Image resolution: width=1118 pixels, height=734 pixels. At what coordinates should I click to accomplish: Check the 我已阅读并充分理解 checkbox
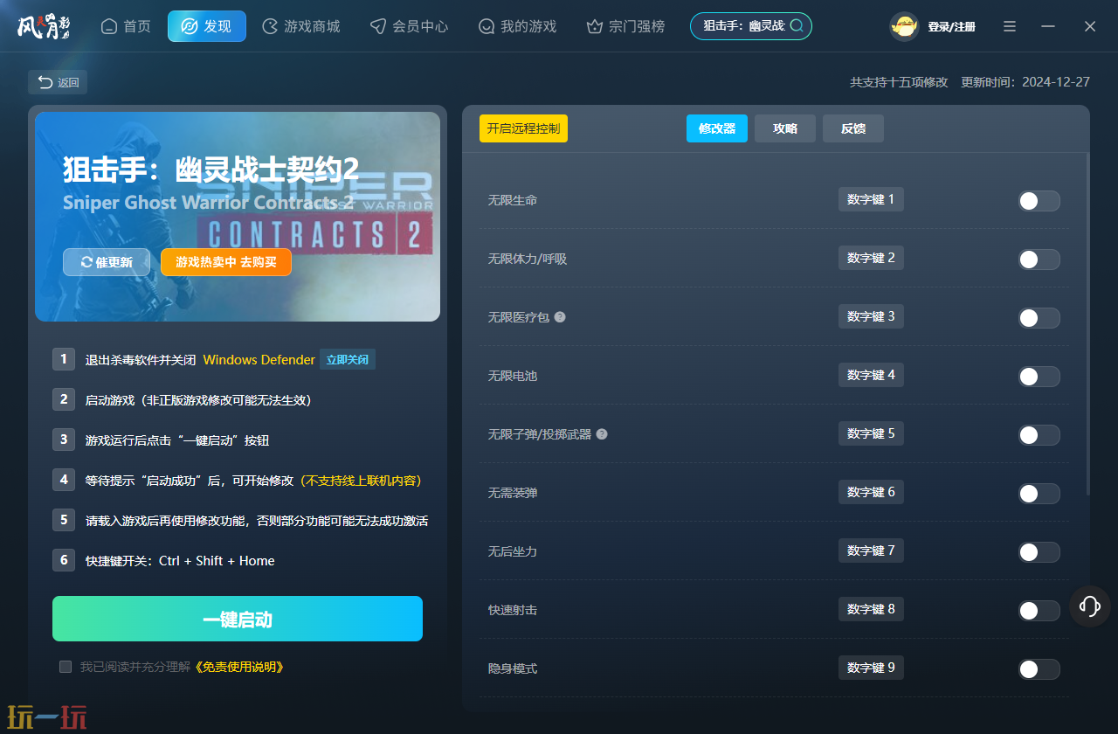tap(66, 667)
